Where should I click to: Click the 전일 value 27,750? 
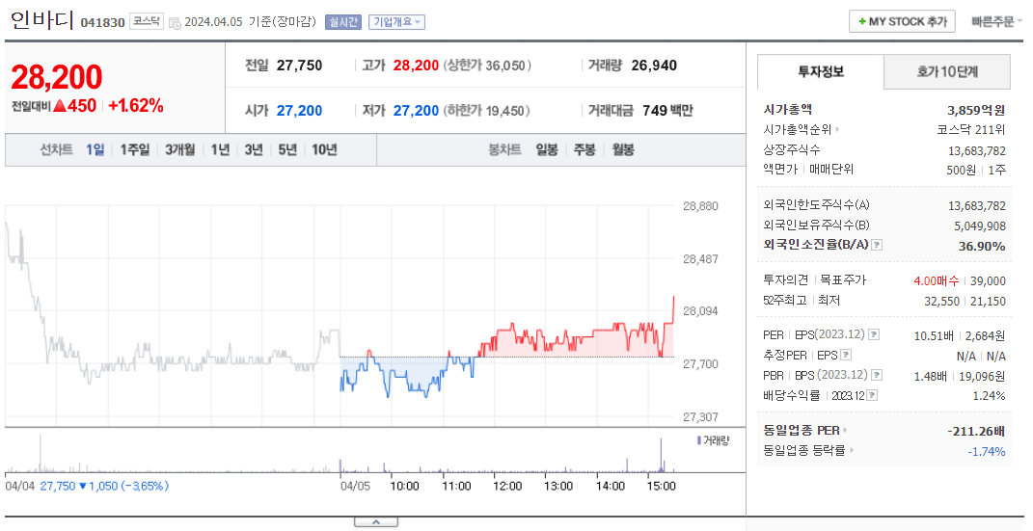tap(299, 66)
